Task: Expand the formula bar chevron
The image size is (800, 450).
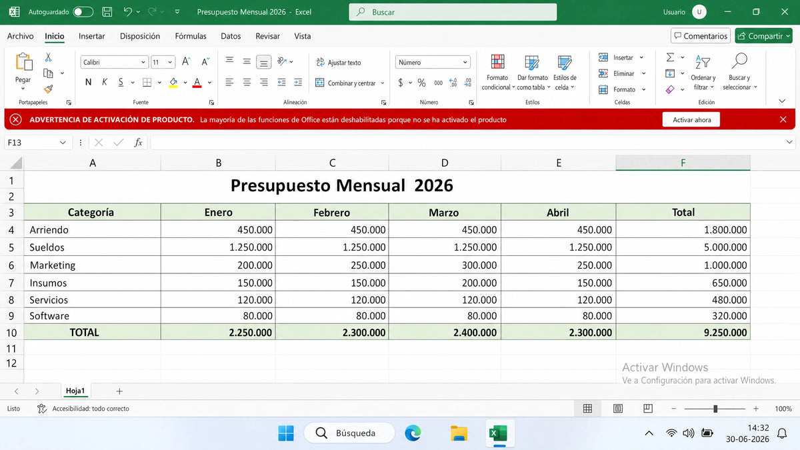Action: point(790,143)
